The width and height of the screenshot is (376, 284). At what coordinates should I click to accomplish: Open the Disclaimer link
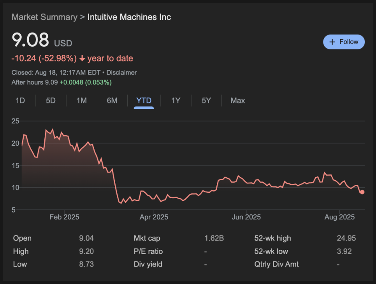pos(121,73)
